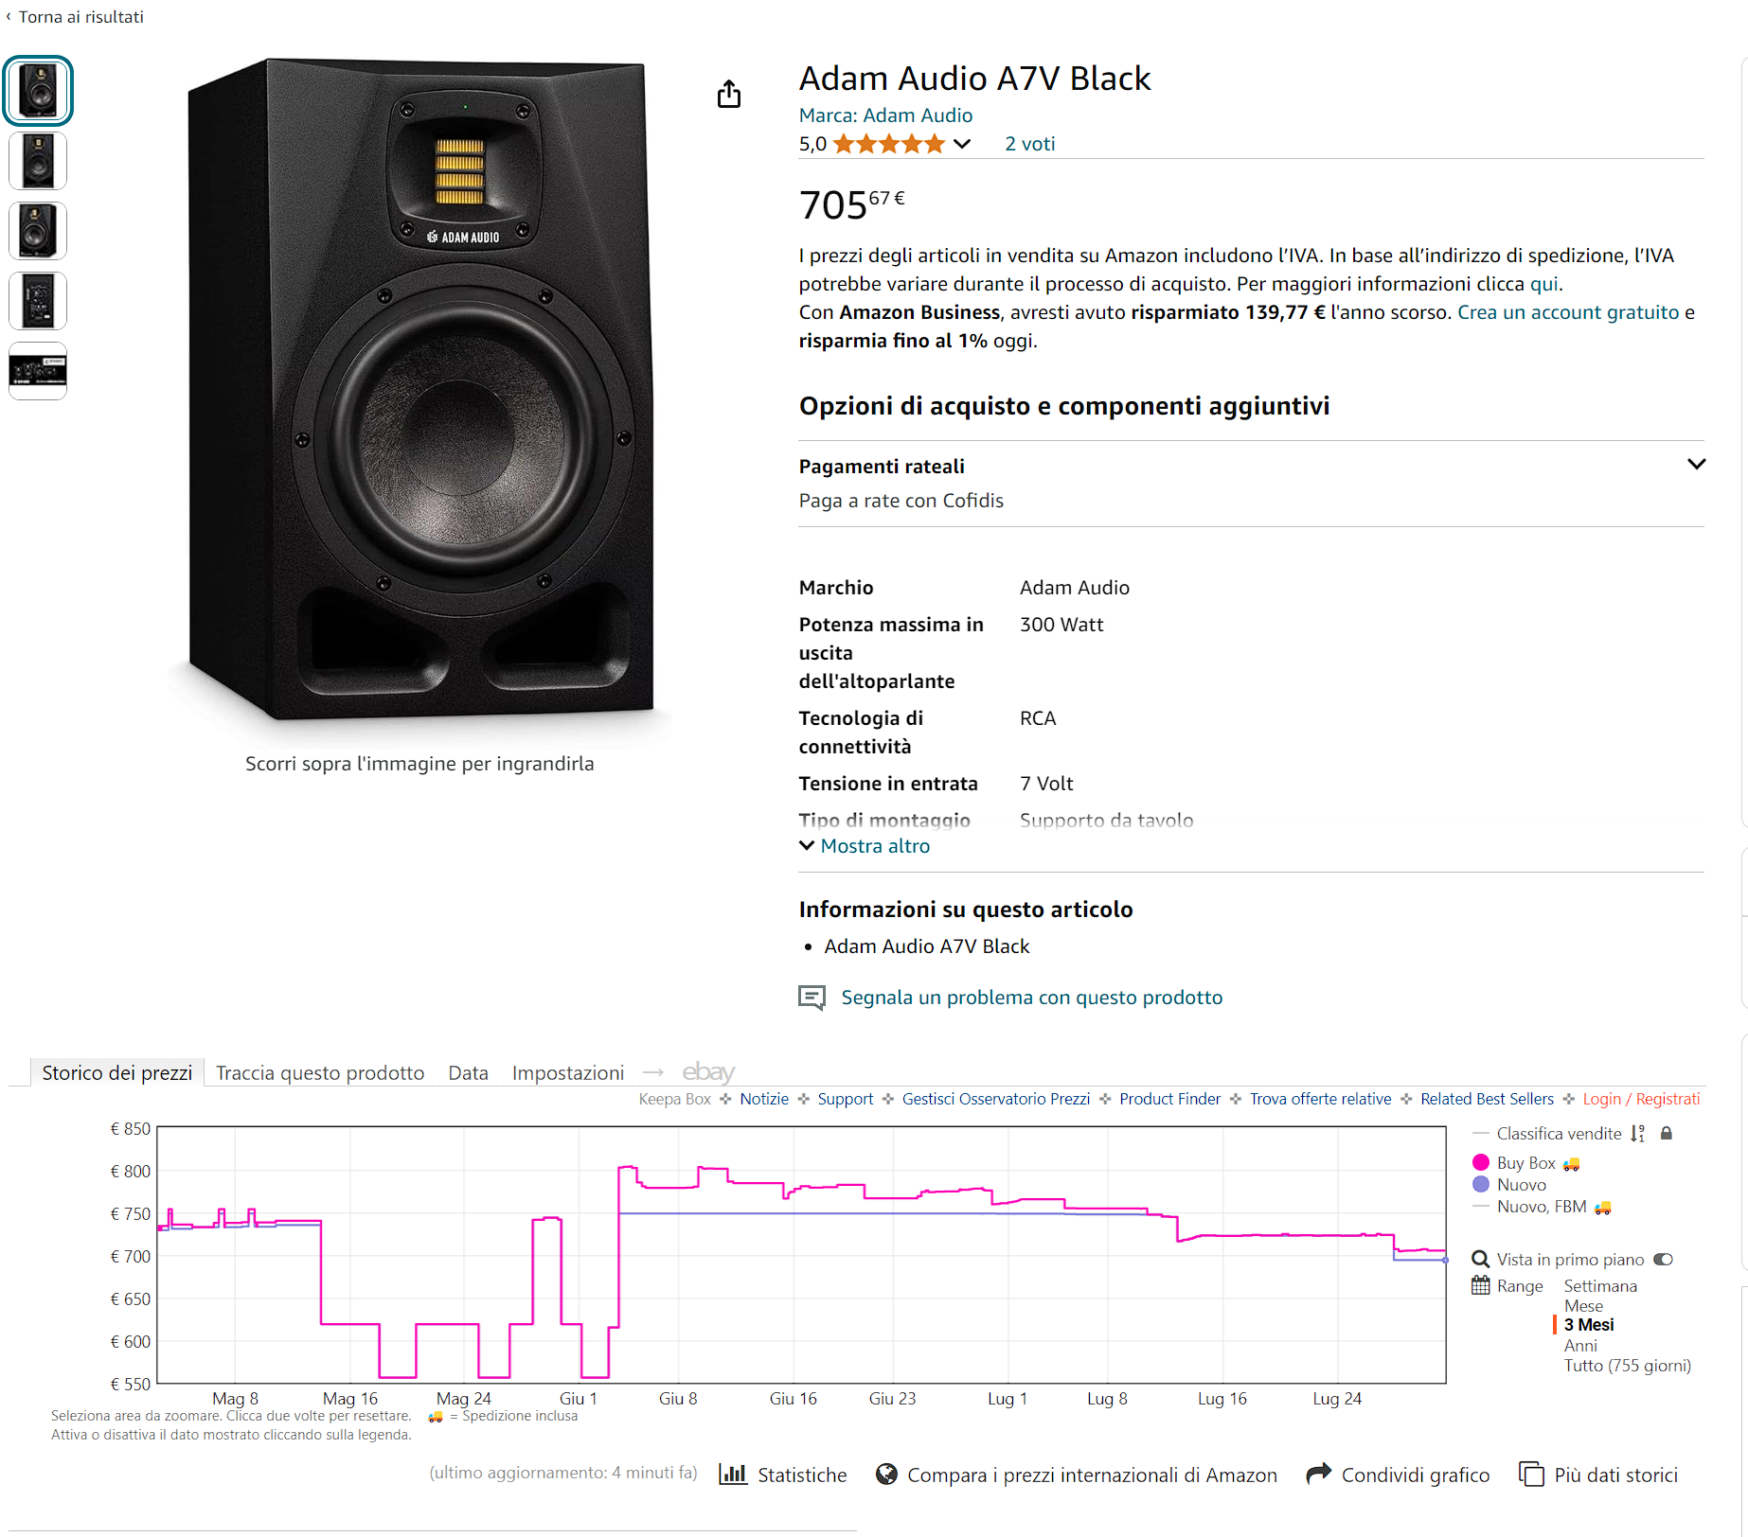Select the second product thumbnail image
The height and width of the screenshot is (1537, 1748).
coord(38,161)
